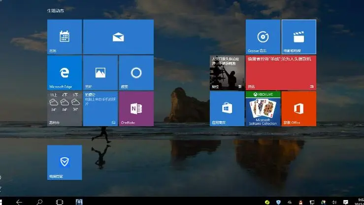Open the PC Manager shield tile
Image resolution: width=364 pixels, height=205 pixels.
(65, 162)
